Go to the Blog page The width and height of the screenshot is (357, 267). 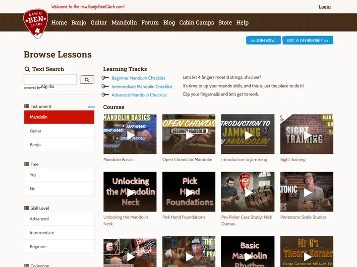(x=169, y=22)
